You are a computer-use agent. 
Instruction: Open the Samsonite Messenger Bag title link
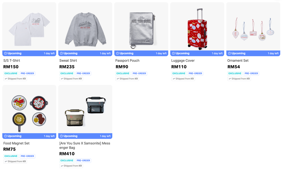tap(85, 145)
